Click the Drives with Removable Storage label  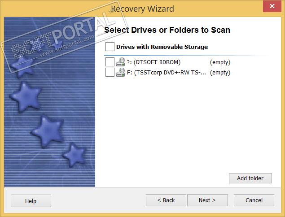coord(162,47)
